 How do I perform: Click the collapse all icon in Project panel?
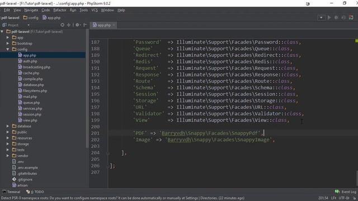[x=69, y=25]
